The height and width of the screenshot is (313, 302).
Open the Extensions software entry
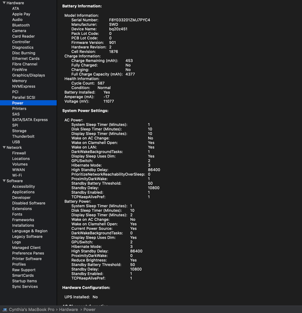tap(22, 209)
